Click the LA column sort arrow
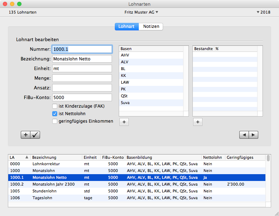This screenshot has width=279, height=216. 26,157
